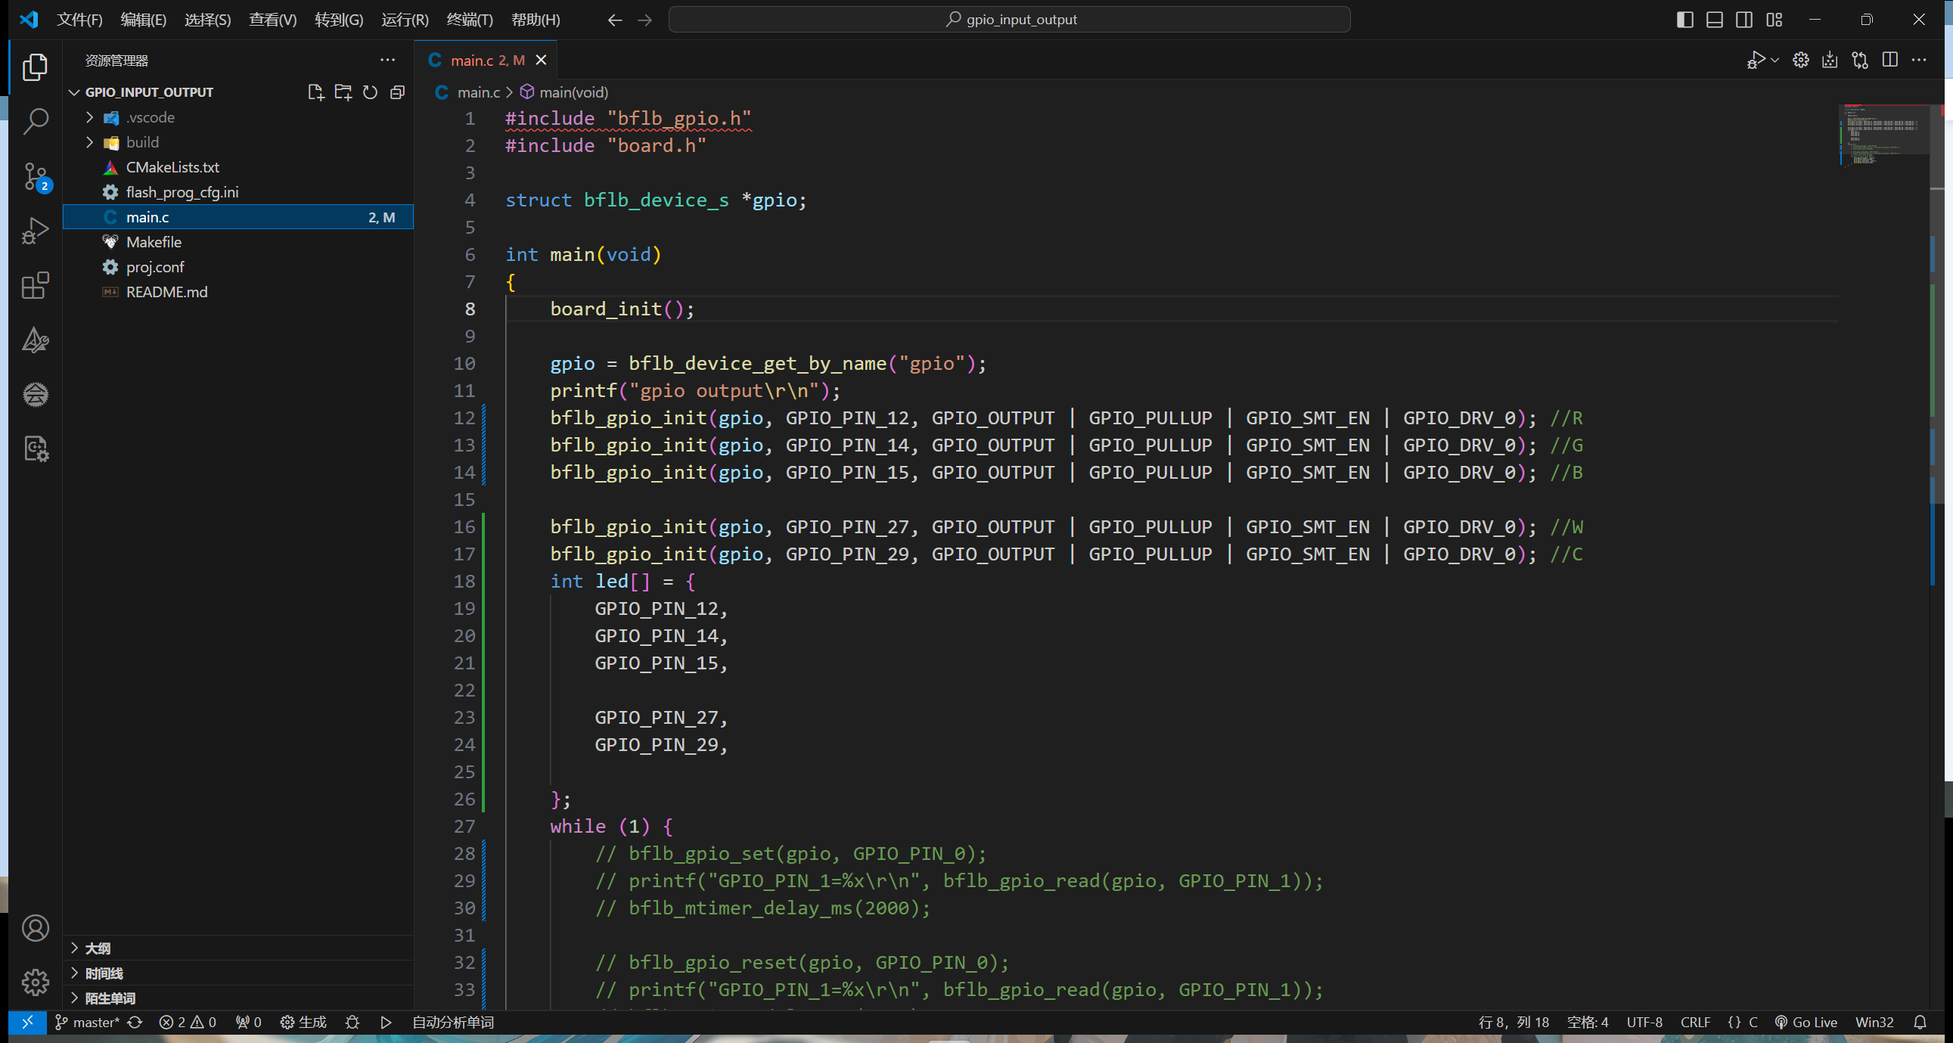
Task: Collapse the GPIO_INPUT_OUTPUT root folder
Action: pos(74,92)
